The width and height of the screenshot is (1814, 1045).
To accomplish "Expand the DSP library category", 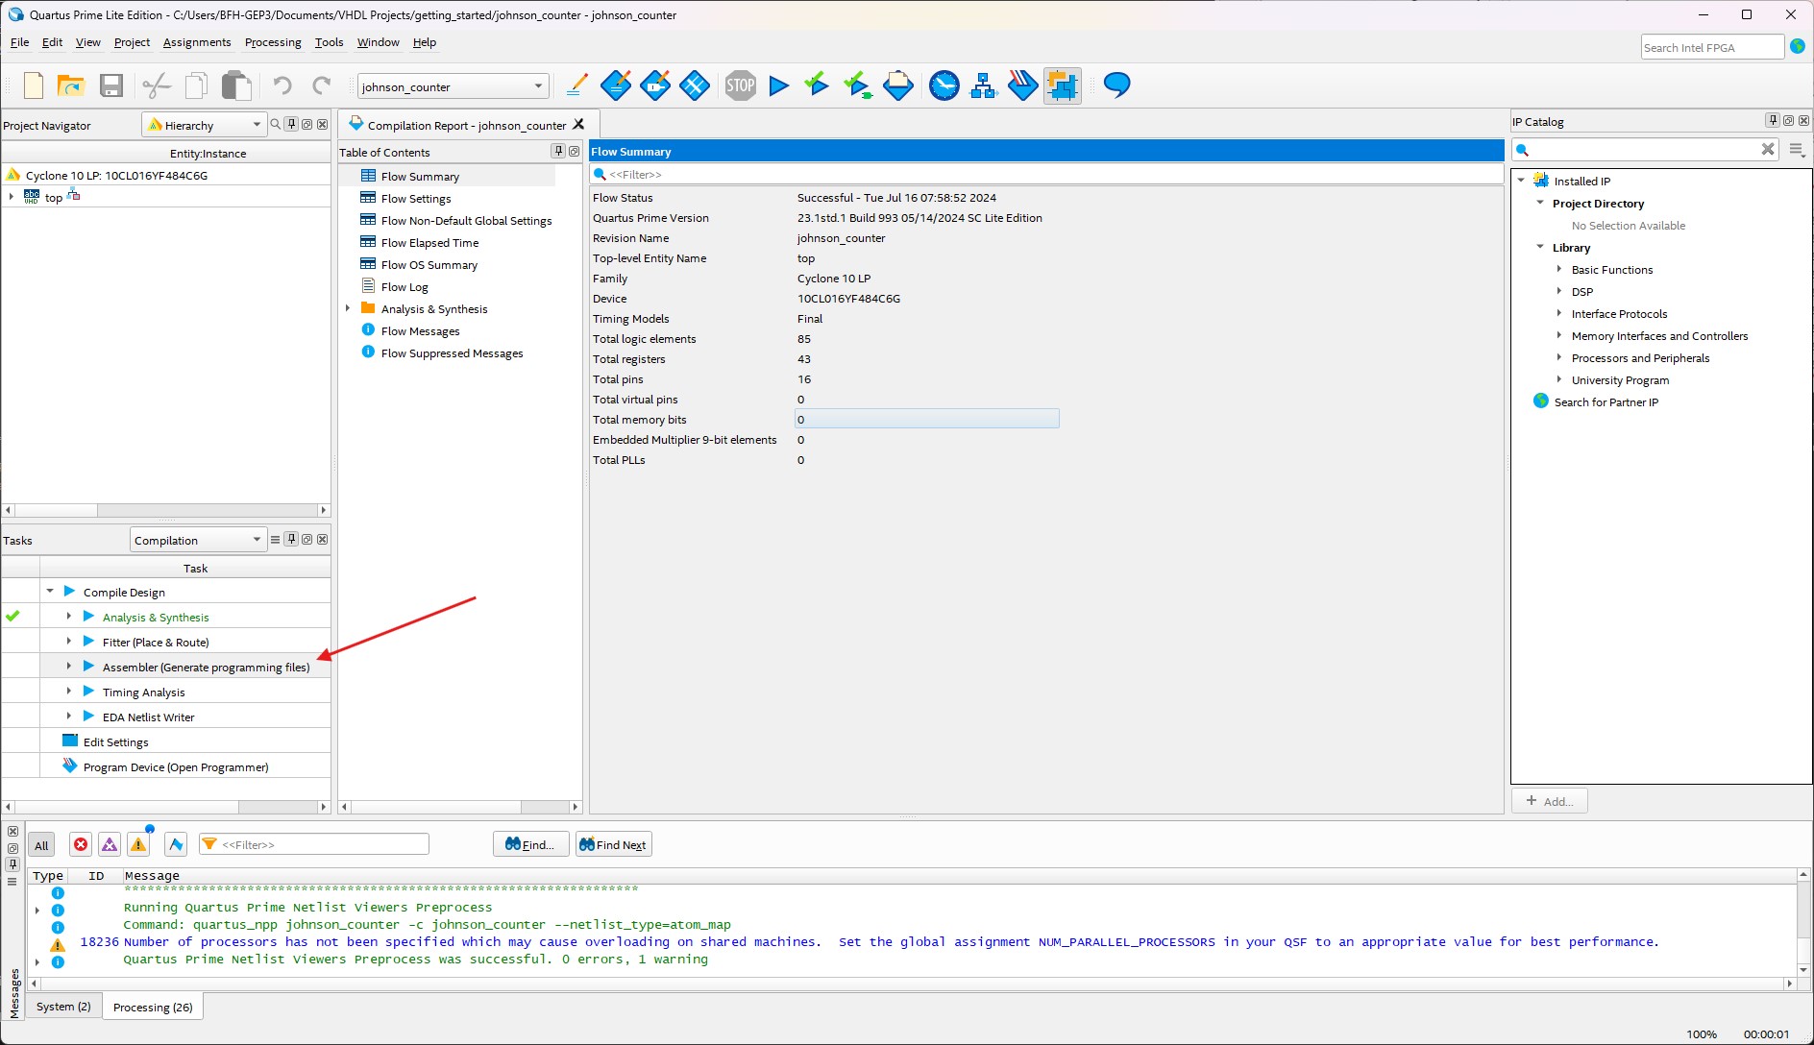I will tap(1559, 291).
